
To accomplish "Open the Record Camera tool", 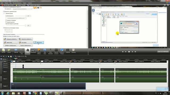I will pos(56,51).
